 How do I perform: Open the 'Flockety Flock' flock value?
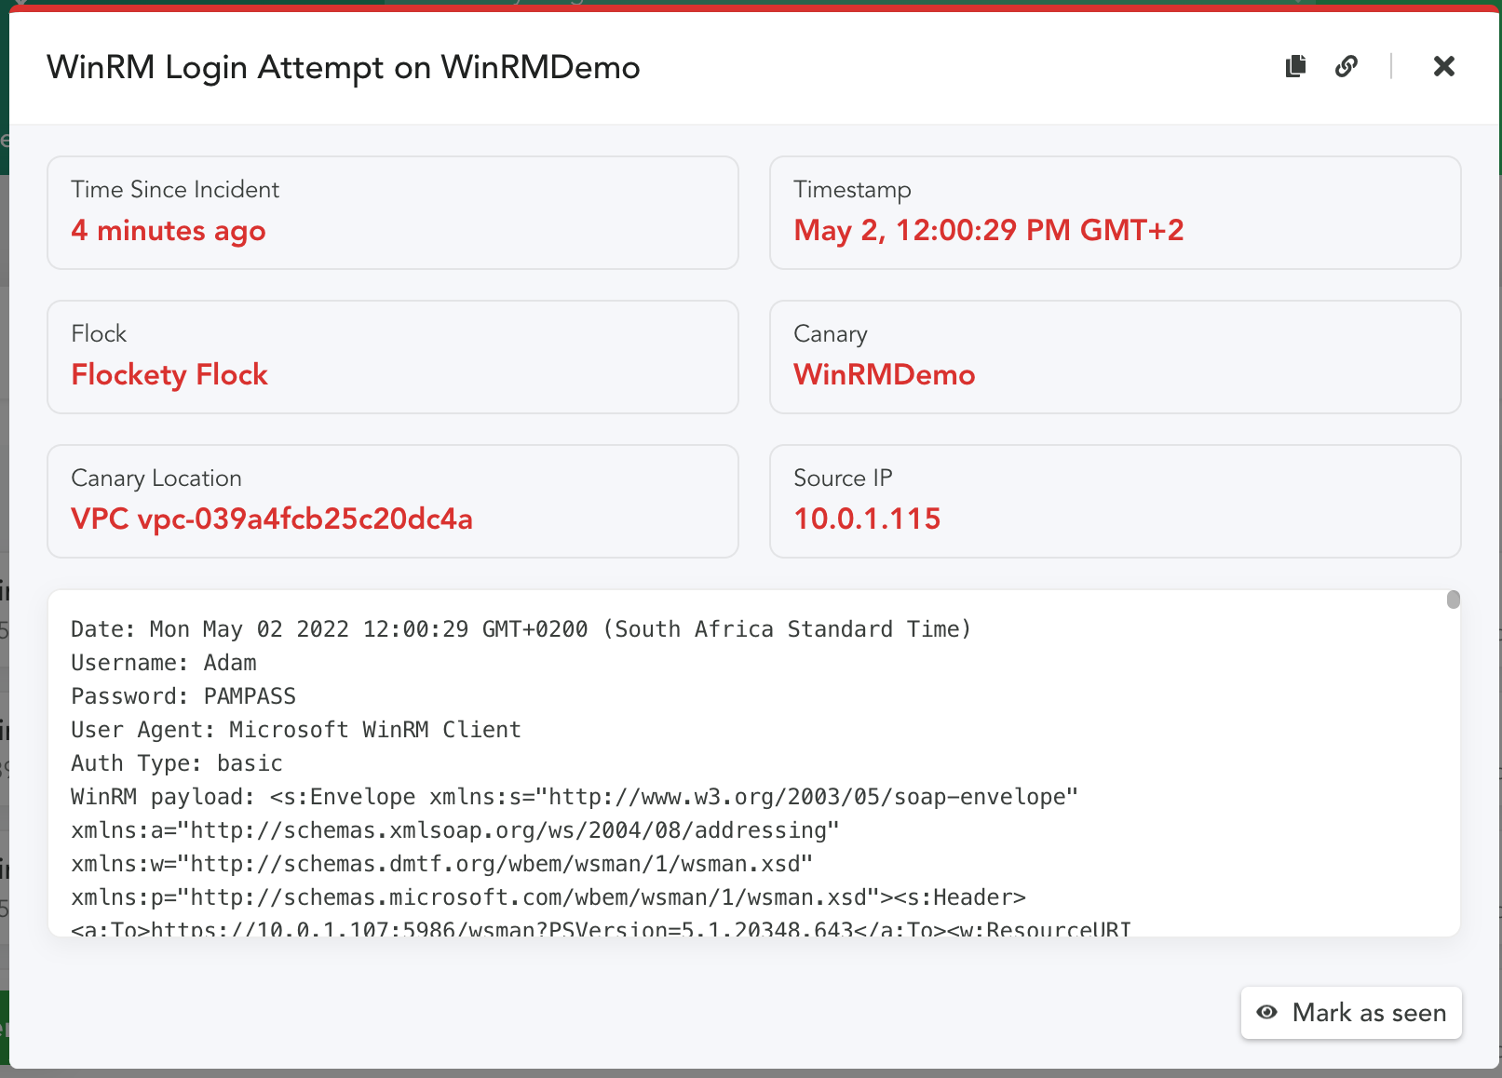click(x=169, y=374)
